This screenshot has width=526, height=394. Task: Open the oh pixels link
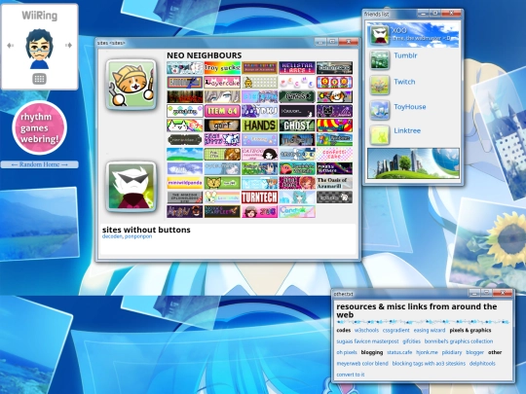[x=347, y=352]
